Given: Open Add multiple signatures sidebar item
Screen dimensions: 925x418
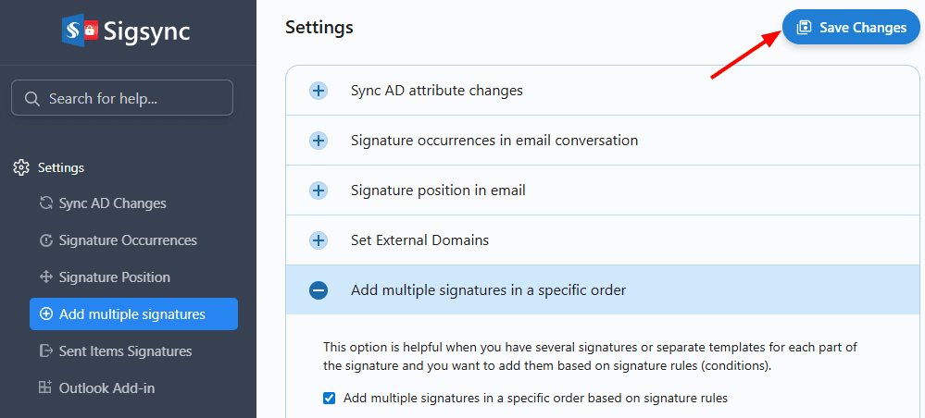Looking at the screenshot, I should (132, 314).
